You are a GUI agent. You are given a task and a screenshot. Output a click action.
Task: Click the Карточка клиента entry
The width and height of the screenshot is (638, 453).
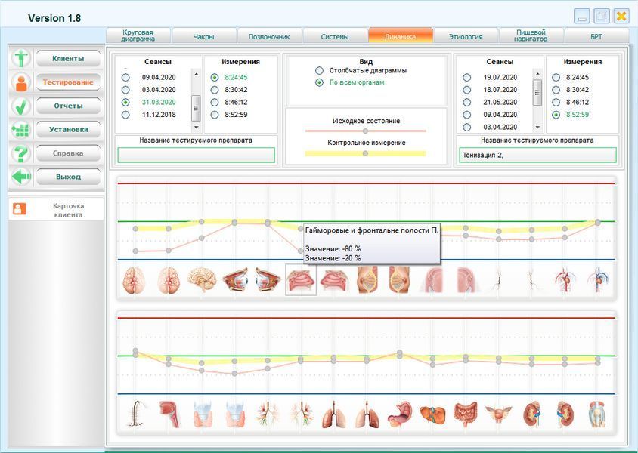[56, 209]
